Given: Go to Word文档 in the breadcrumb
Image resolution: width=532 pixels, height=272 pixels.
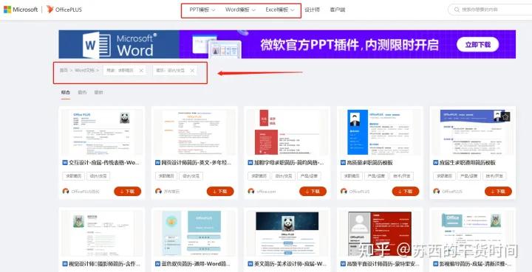Looking at the screenshot, I should coord(84,70).
